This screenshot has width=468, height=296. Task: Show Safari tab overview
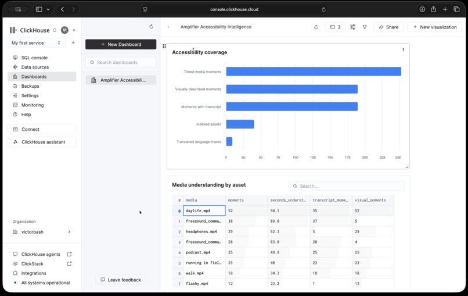click(456, 9)
